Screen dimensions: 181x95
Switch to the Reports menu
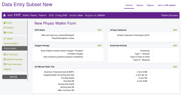tap(140, 5)
